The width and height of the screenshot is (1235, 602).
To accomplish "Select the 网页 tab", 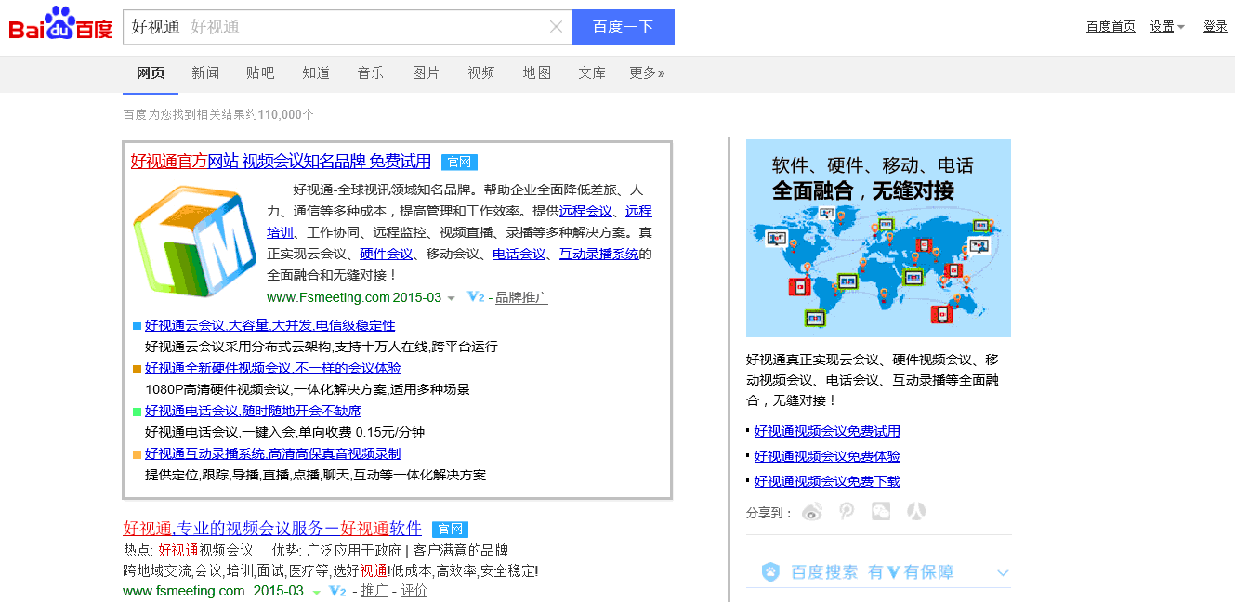I will tap(151, 73).
